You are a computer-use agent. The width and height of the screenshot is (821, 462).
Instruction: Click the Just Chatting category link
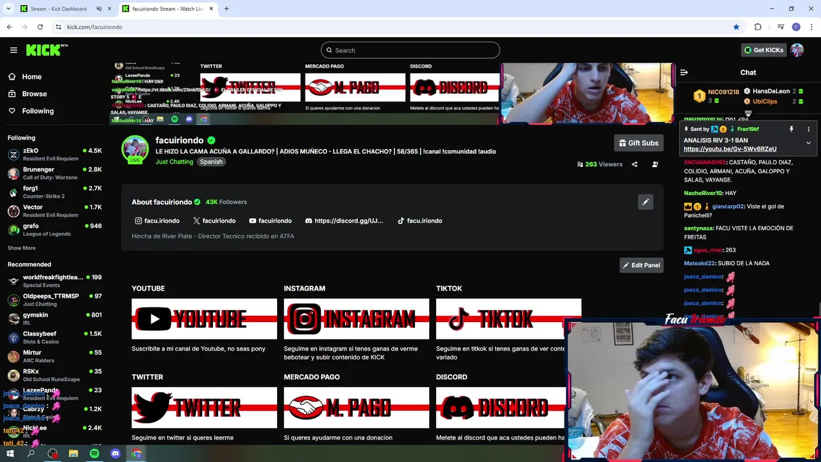(x=174, y=162)
